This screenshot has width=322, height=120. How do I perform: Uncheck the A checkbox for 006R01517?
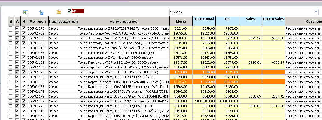click(x=17, y=48)
